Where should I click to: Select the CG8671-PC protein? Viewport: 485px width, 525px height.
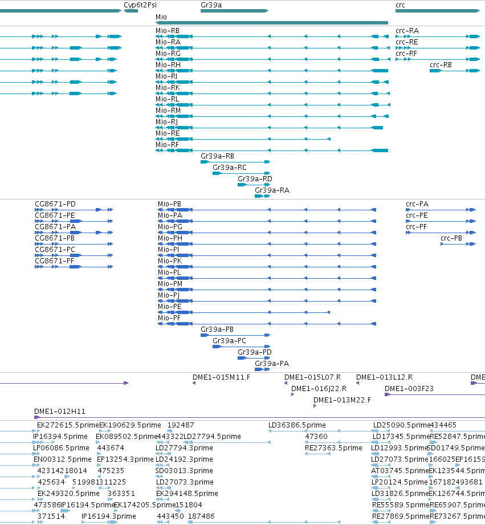[55, 250]
